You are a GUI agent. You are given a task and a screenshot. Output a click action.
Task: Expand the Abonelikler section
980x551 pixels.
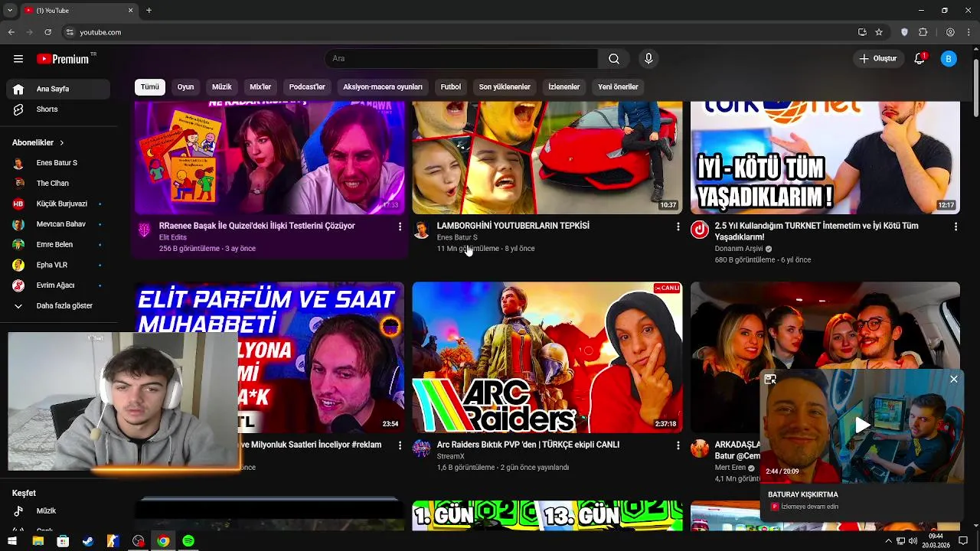[x=38, y=142]
